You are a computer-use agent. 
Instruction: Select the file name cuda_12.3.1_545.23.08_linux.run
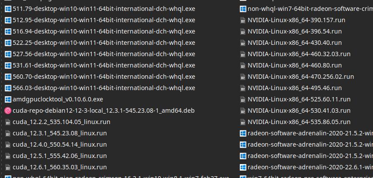point(60,134)
